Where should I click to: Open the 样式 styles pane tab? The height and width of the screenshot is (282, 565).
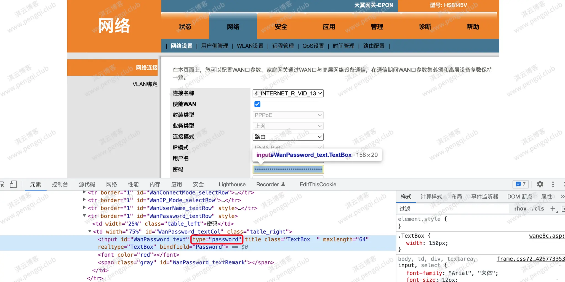coord(406,196)
